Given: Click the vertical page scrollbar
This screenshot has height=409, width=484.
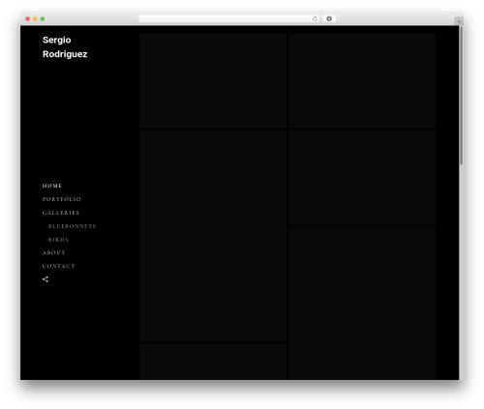Looking at the screenshot, I should pos(462,96).
